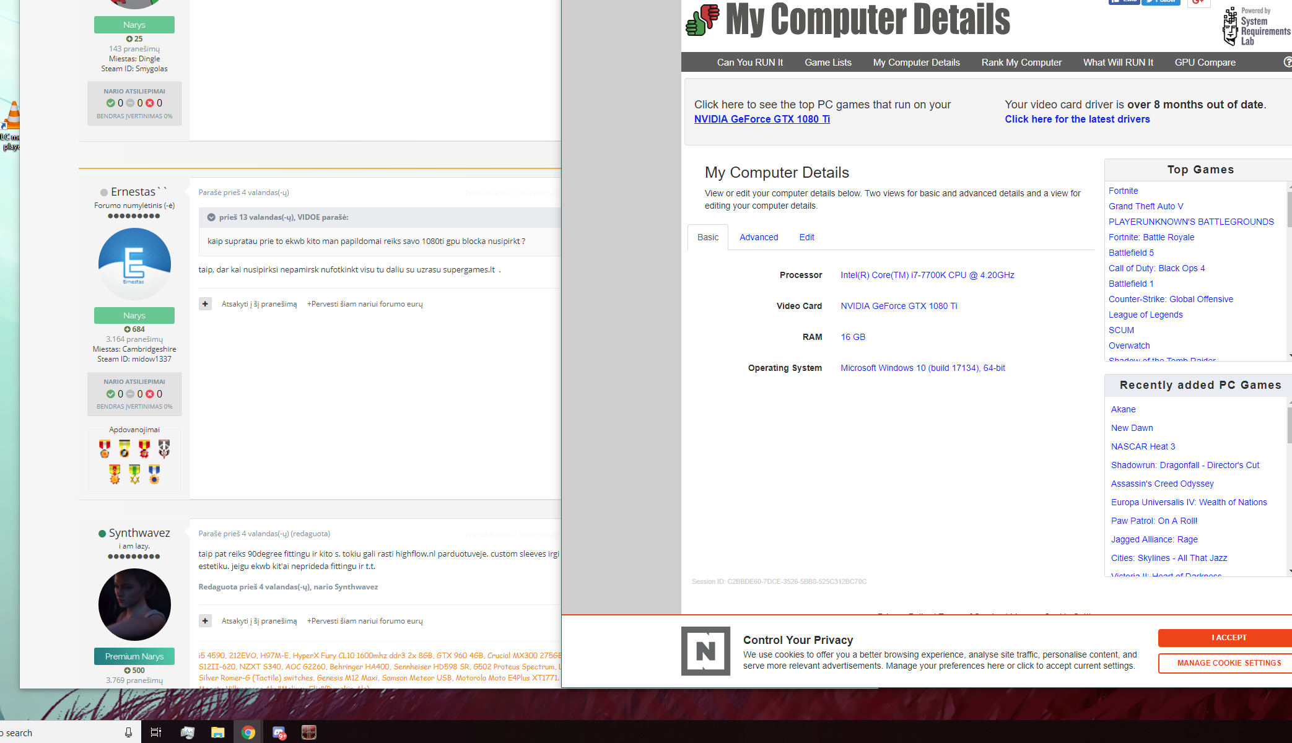Click the blue-ribbon medal award icon
Screen dimensions: 1292x743
(x=154, y=474)
